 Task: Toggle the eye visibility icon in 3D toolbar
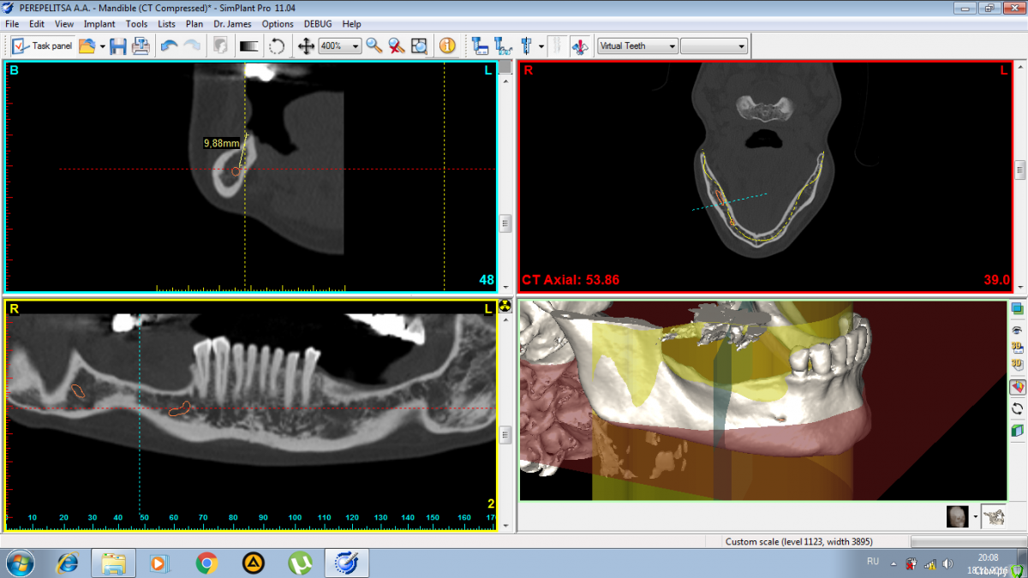point(1018,330)
